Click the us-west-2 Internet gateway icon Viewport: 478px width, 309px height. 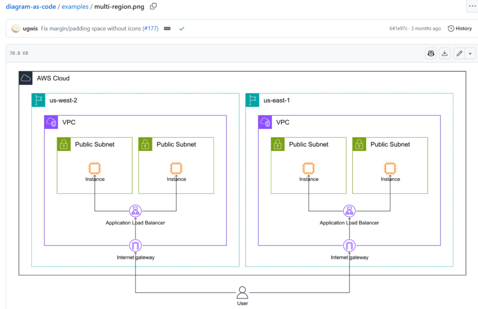pos(135,245)
